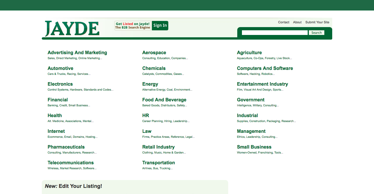
Task: Open the Telecommunications category
Action: pos(71,163)
